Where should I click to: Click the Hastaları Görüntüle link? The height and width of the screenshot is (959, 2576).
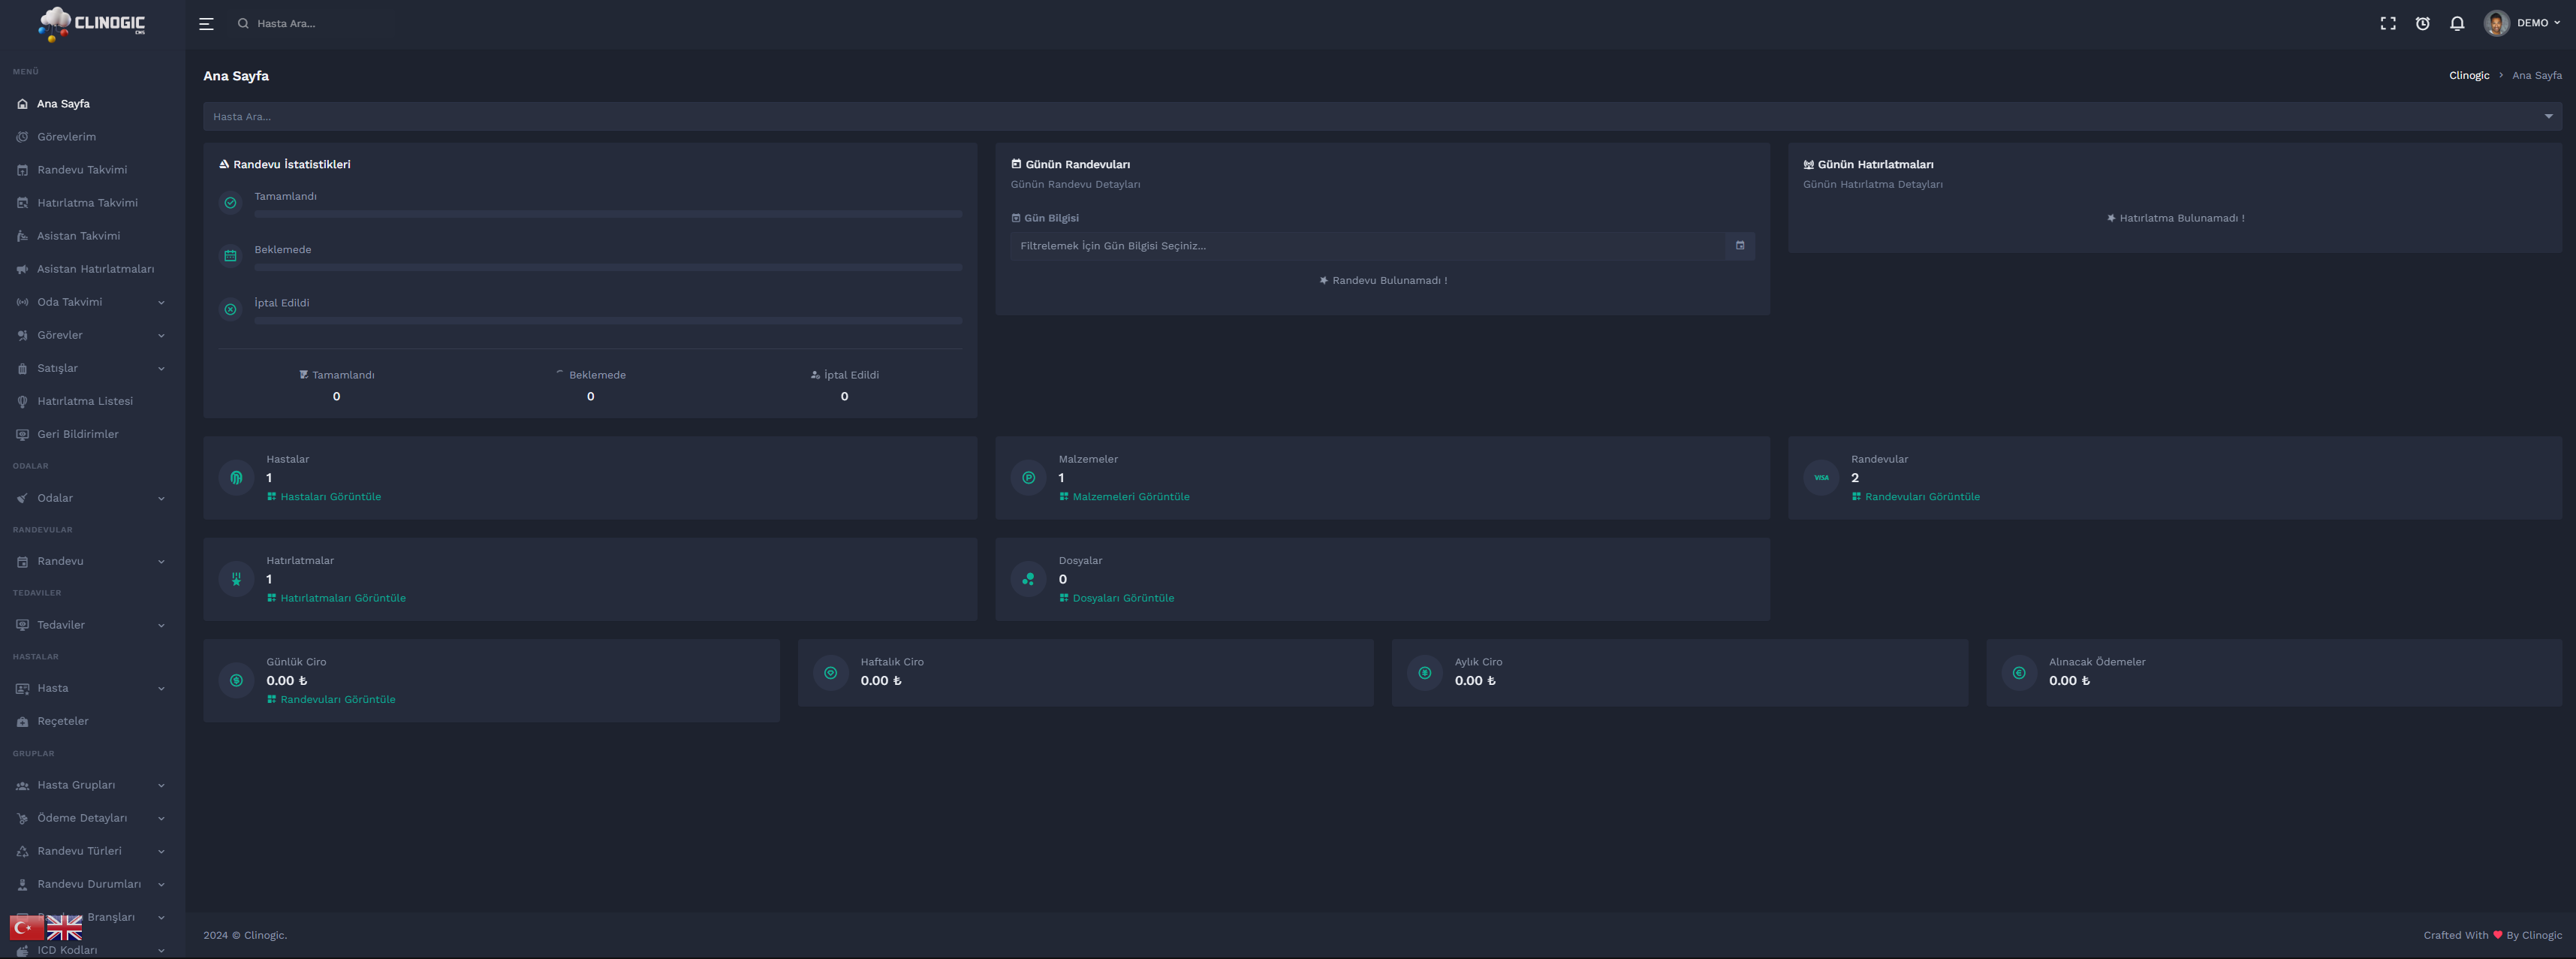pos(330,497)
